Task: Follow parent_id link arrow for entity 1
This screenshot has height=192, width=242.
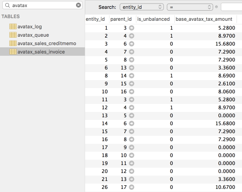Action: coord(131,28)
